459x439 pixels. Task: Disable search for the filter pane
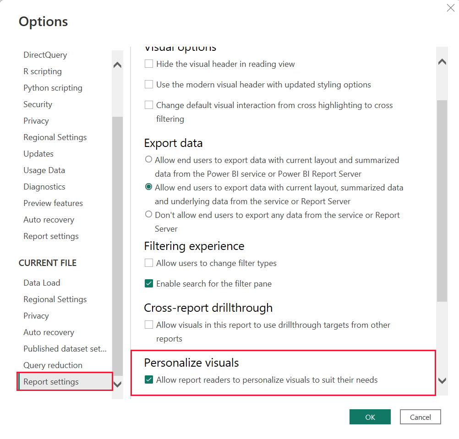pyautogui.click(x=148, y=283)
